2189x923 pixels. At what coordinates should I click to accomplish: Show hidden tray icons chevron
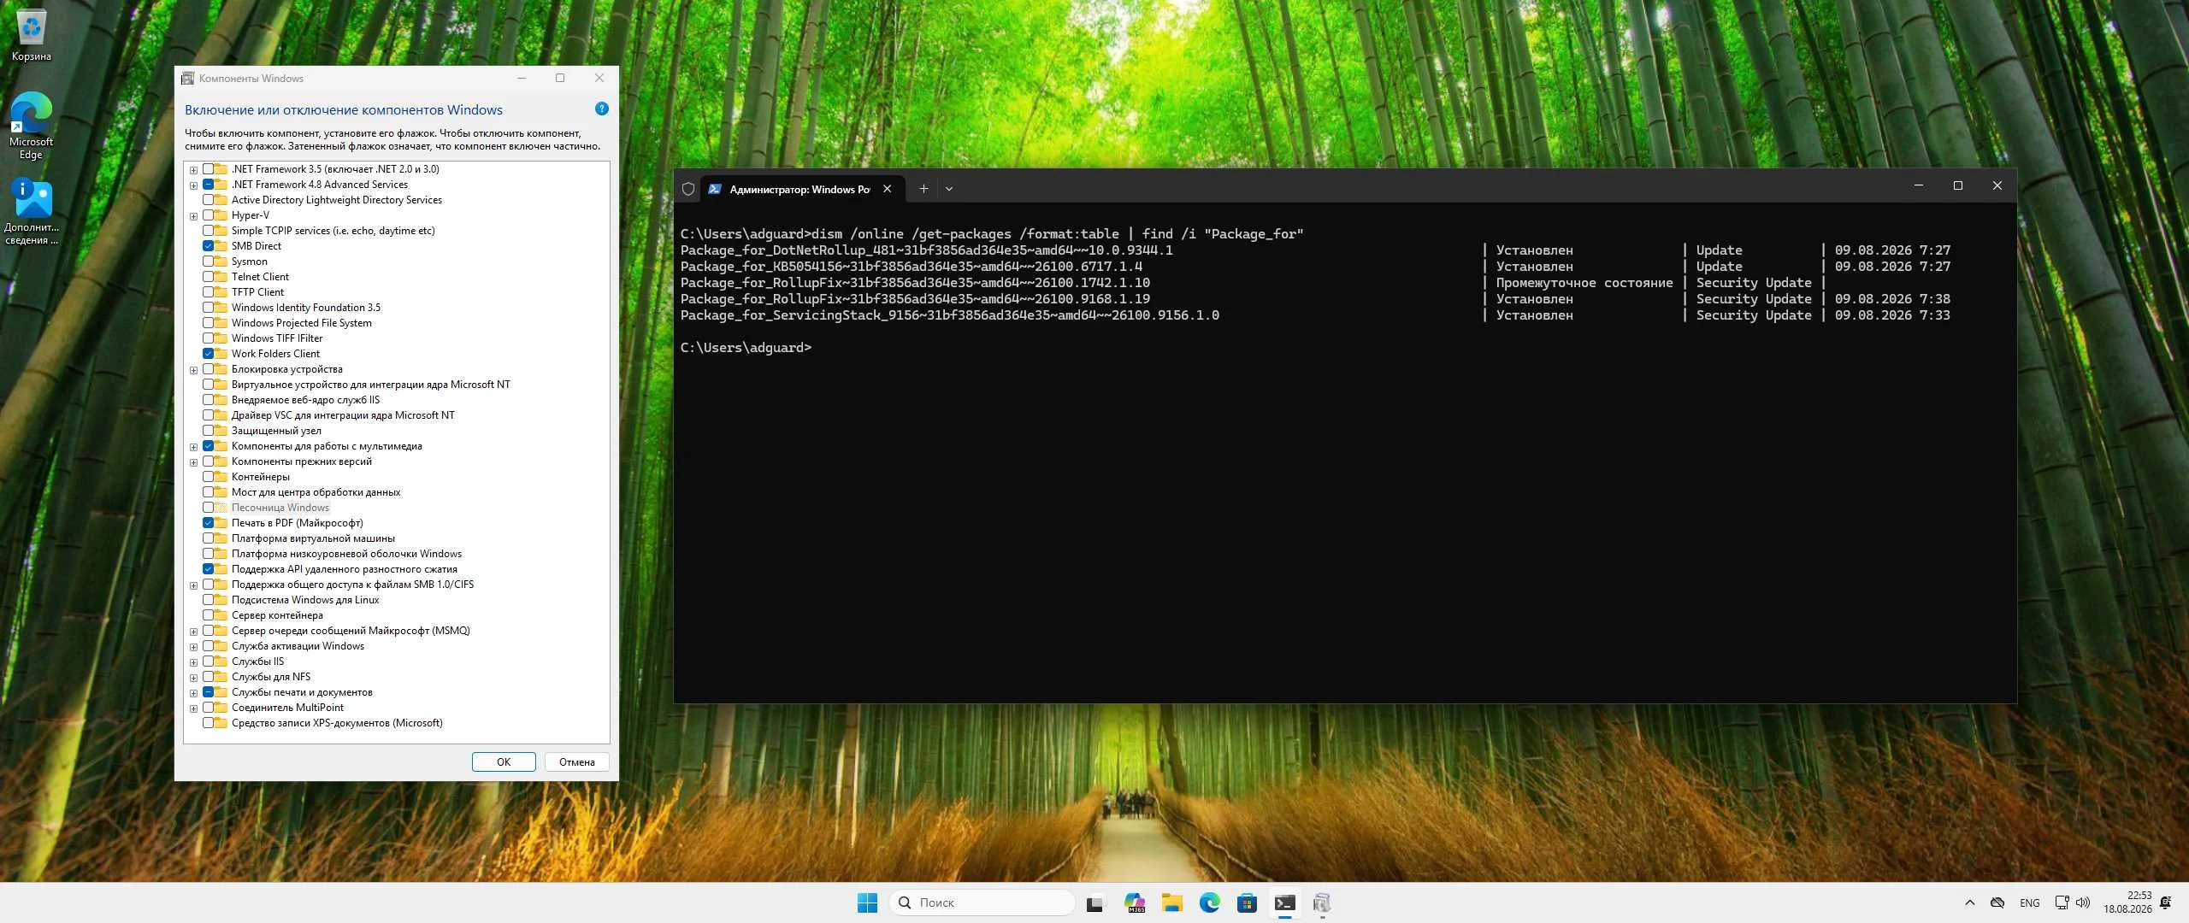(x=1970, y=902)
